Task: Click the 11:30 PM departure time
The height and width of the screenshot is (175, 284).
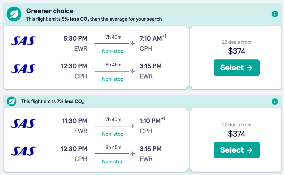Action: 75,121
